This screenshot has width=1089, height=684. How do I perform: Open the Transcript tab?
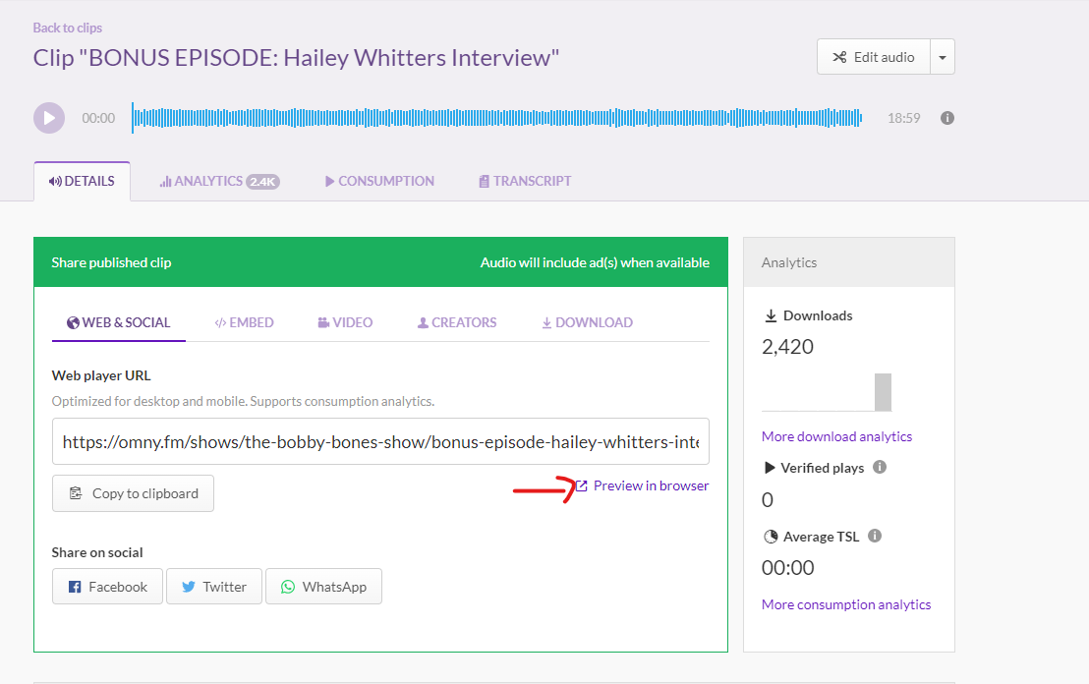[x=525, y=181]
